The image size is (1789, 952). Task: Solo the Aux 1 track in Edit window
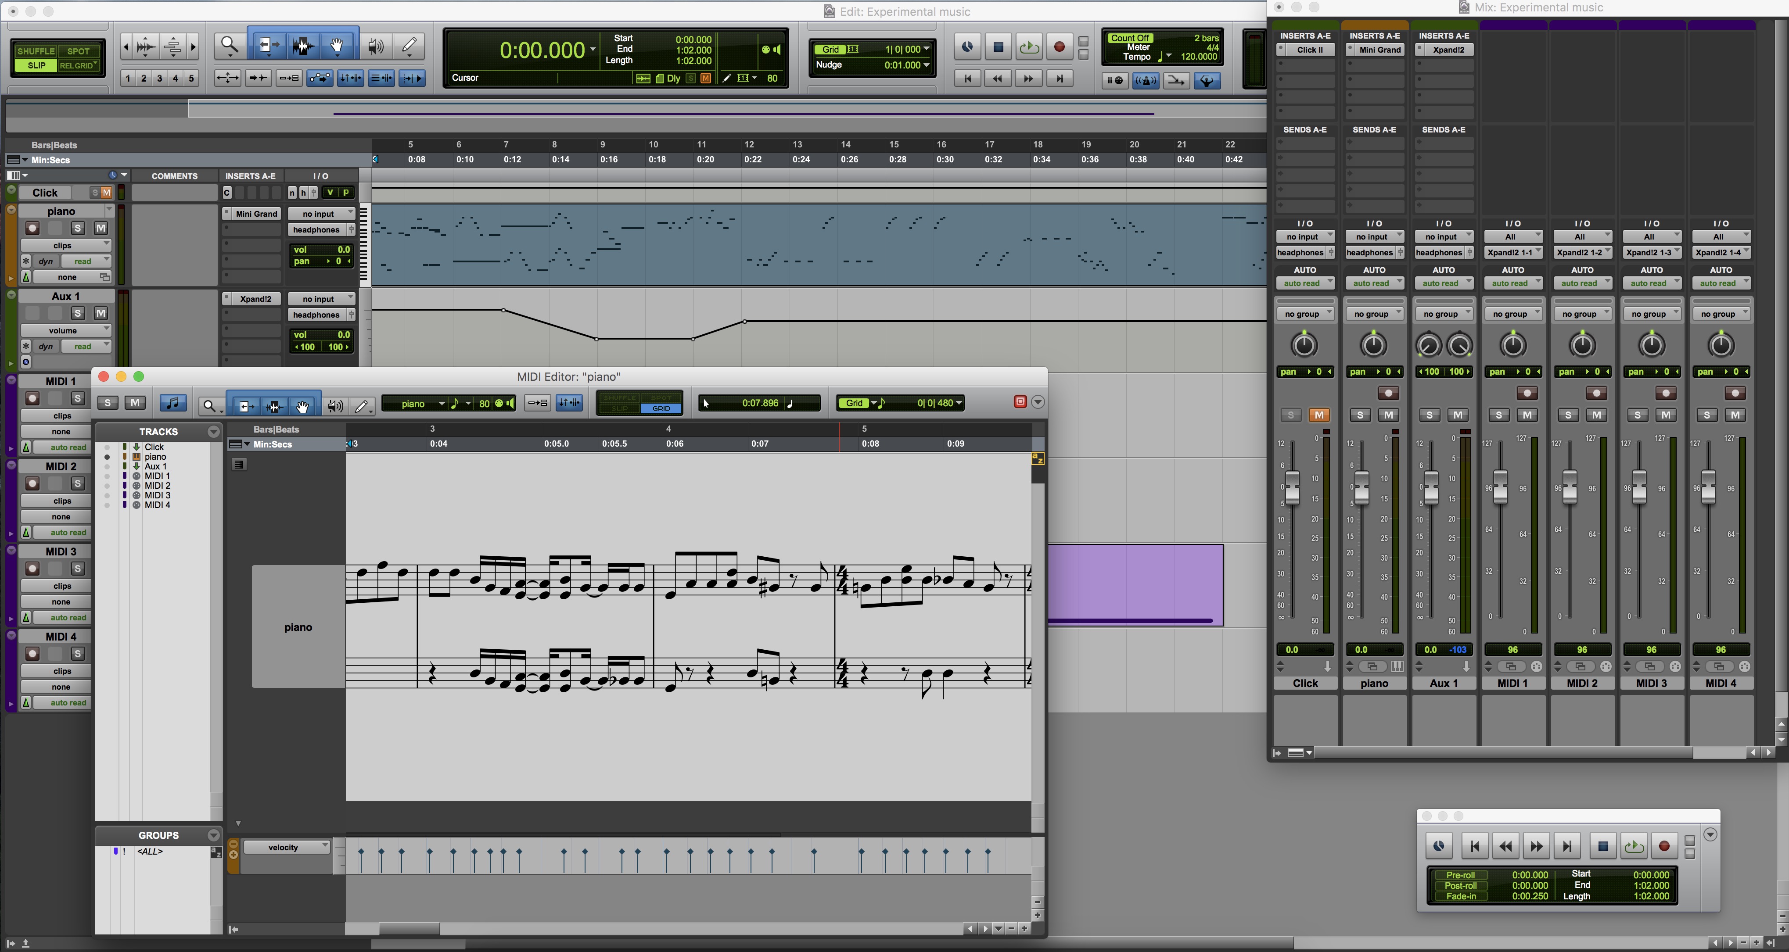[x=78, y=313]
